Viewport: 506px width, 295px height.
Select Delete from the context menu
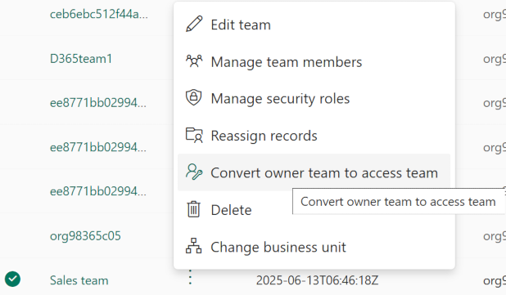[231, 210]
